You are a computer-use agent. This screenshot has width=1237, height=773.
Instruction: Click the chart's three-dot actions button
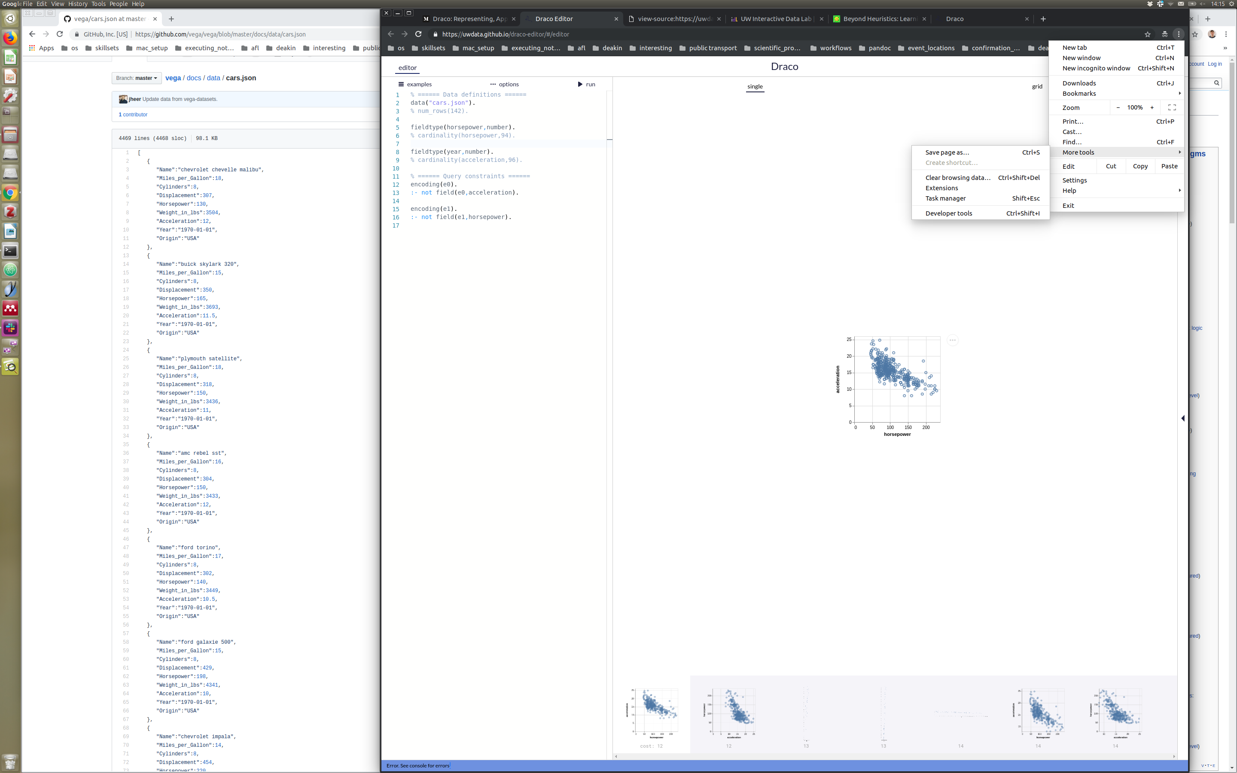point(952,340)
